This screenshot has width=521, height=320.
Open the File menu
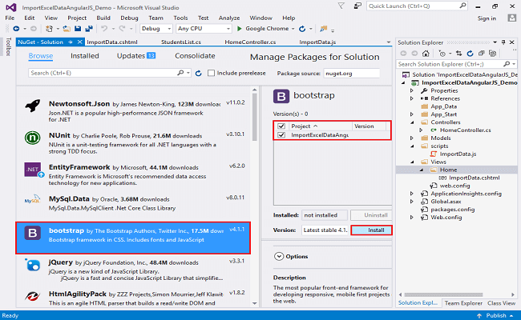coord(10,18)
